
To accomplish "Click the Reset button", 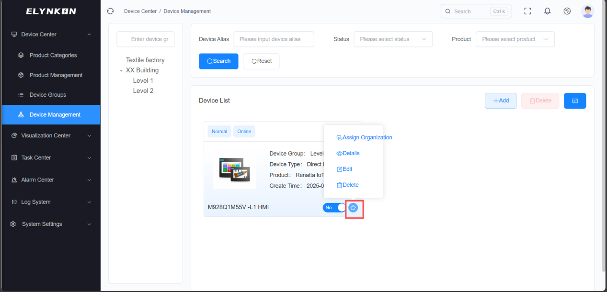I will [x=261, y=61].
